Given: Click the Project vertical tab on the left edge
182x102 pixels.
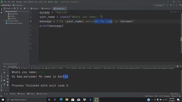Looking at the screenshot, I should 1,11.
